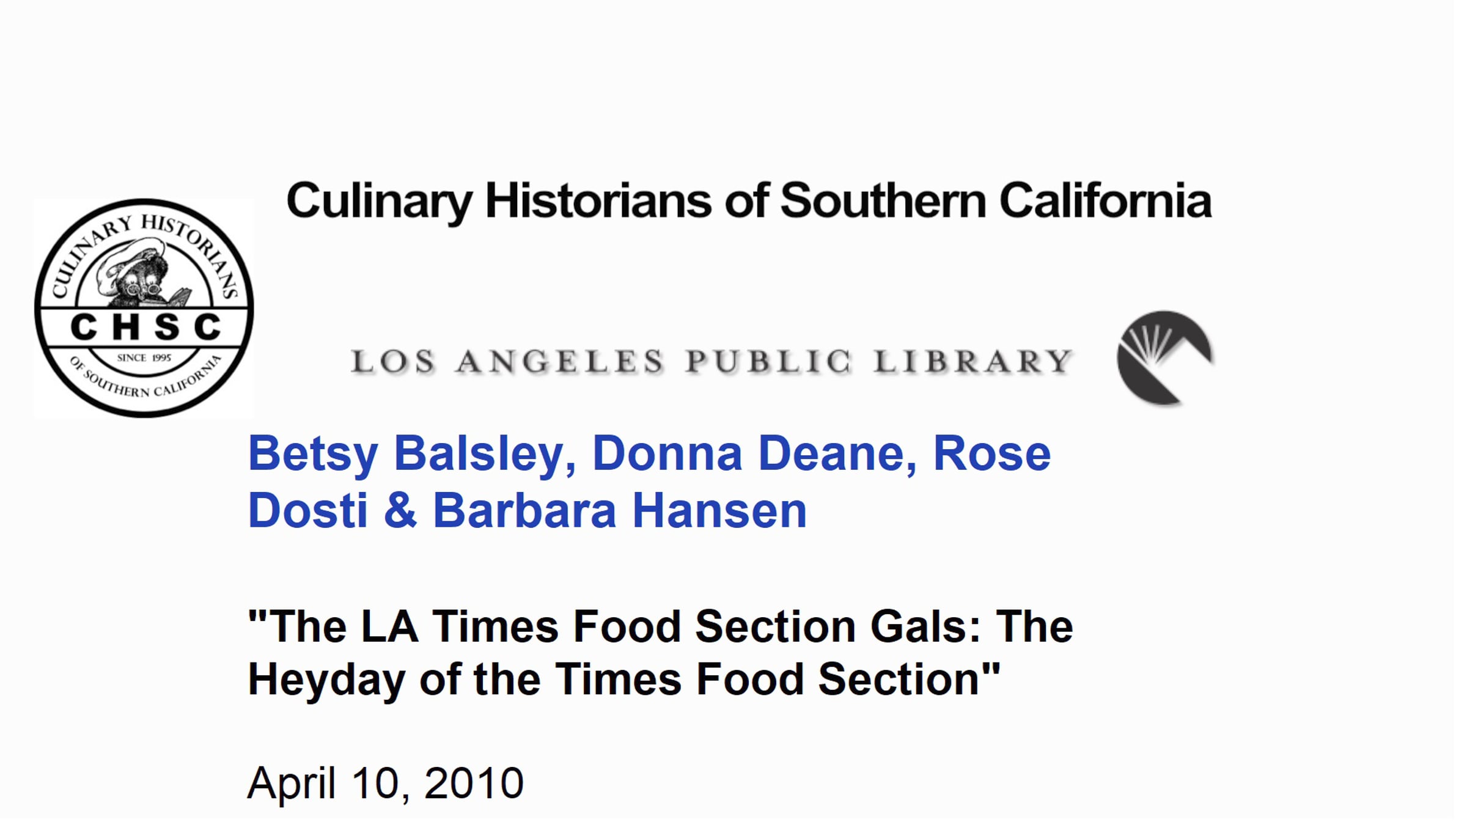Image resolution: width=1467 pixels, height=825 pixels.
Task: Click the circular CHSC seal logo
Action: click(144, 308)
